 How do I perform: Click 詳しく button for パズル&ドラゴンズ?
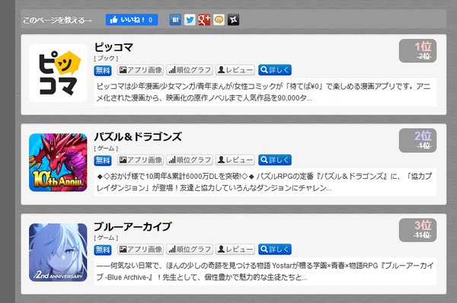tap(275, 160)
